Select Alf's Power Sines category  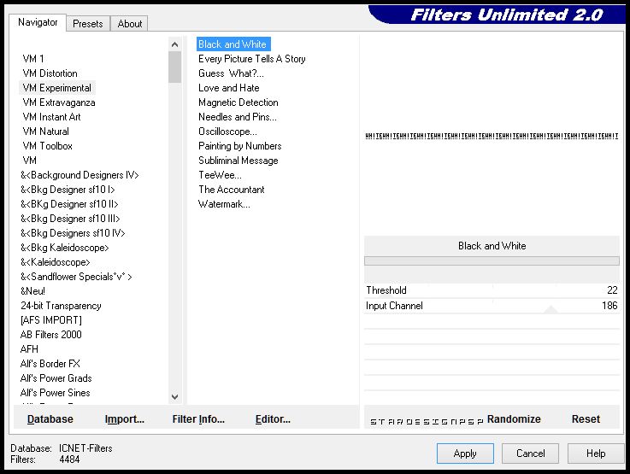tap(55, 393)
